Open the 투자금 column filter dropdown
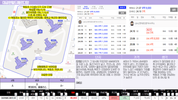 97,94
